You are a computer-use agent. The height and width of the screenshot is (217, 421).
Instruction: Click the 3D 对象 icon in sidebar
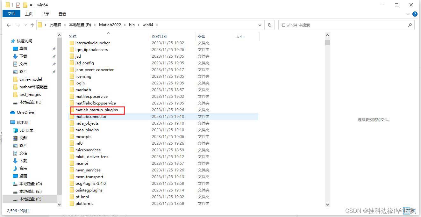point(15,130)
